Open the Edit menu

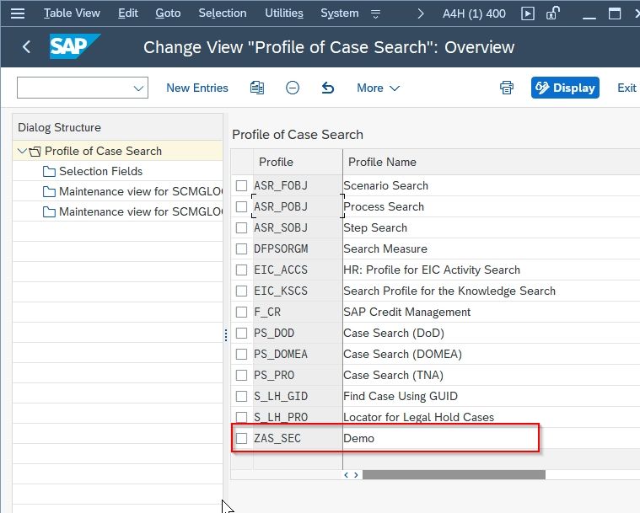point(128,13)
